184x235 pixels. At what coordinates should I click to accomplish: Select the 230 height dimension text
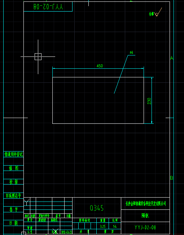click(149, 101)
